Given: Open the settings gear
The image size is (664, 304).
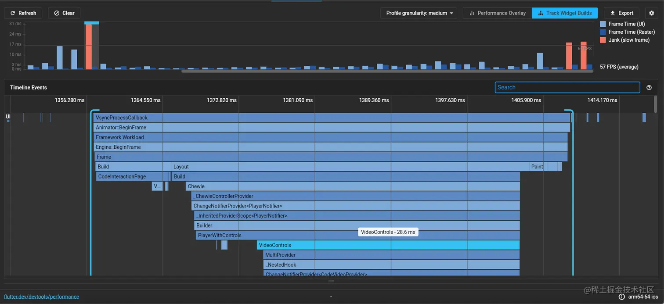Looking at the screenshot, I should (652, 13).
